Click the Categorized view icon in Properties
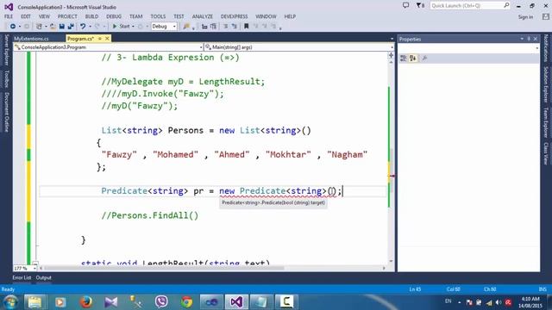 click(x=404, y=59)
